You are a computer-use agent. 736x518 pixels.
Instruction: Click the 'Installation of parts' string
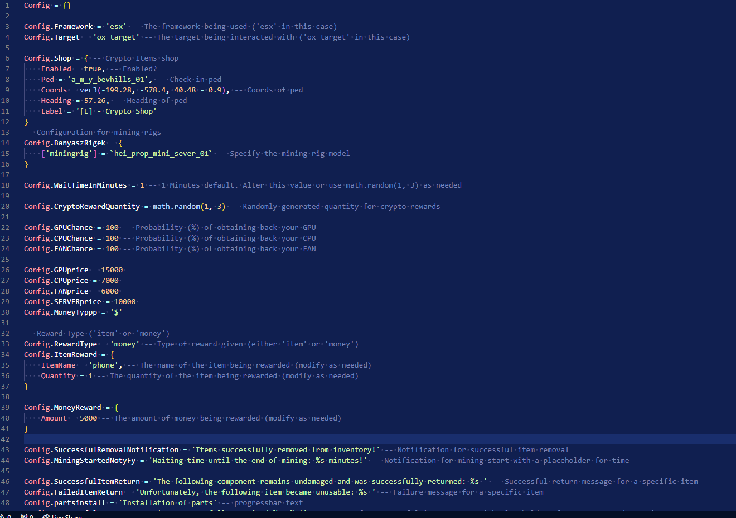(x=168, y=503)
